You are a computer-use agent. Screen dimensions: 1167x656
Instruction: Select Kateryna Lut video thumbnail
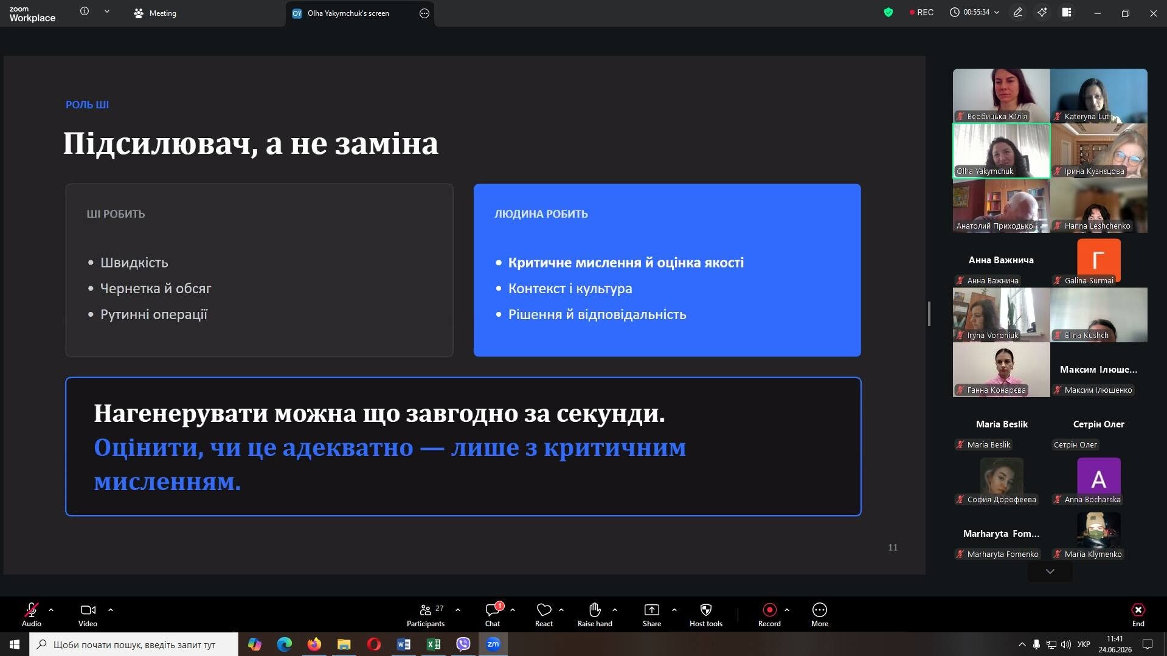pyautogui.click(x=1098, y=95)
